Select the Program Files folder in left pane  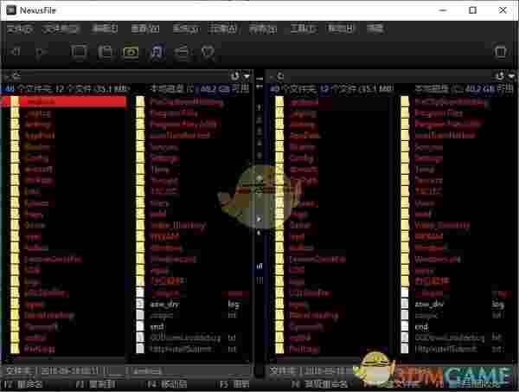[174, 113]
